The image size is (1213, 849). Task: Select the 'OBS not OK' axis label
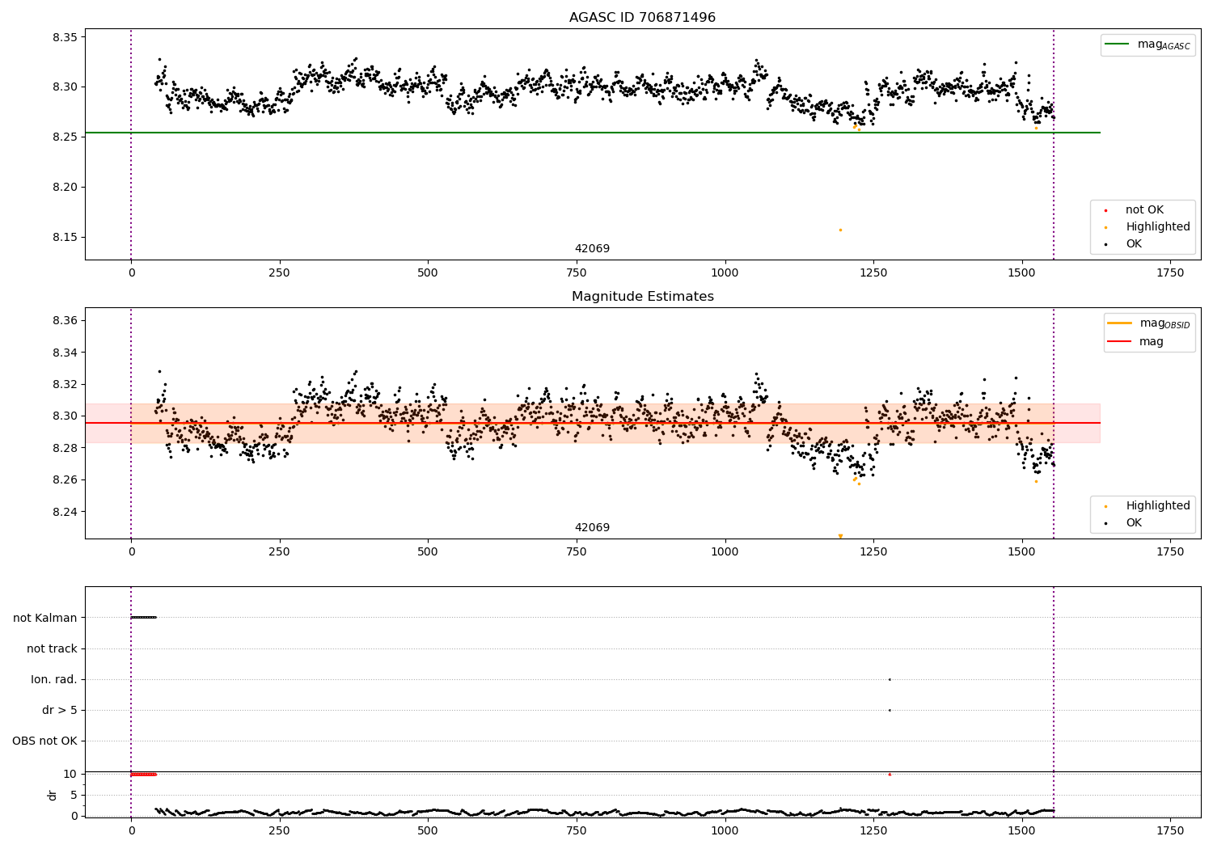coord(44,741)
